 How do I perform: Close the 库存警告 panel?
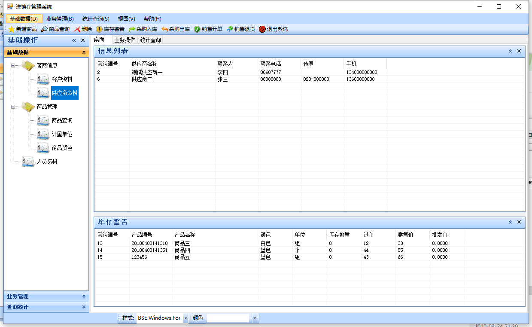point(519,222)
